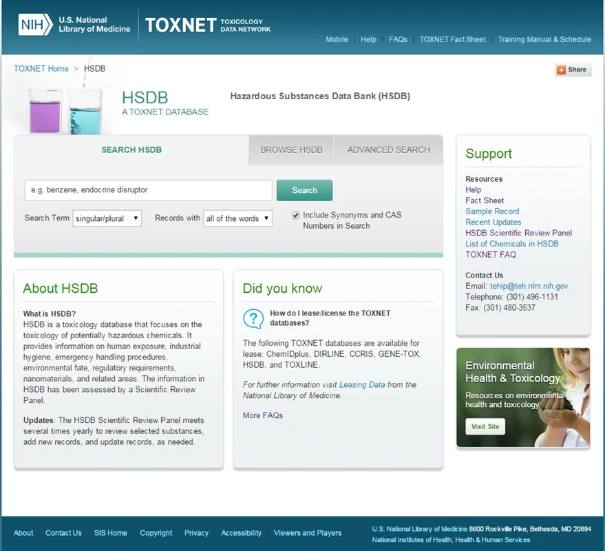Click the 'Did you know' heading
605x551 pixels.
[x=282, y=289]
